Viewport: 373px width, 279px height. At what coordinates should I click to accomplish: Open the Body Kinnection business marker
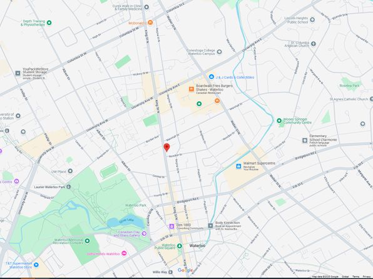click(x=210, y=225)
